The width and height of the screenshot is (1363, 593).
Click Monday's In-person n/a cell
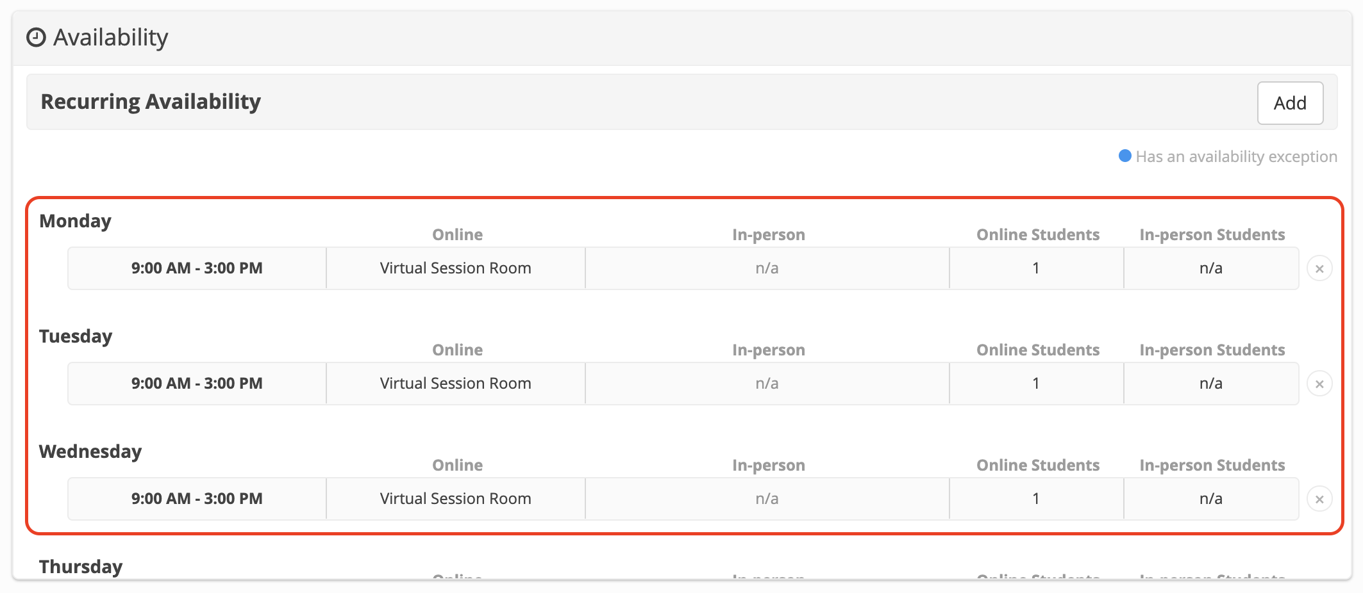[767, 268]
